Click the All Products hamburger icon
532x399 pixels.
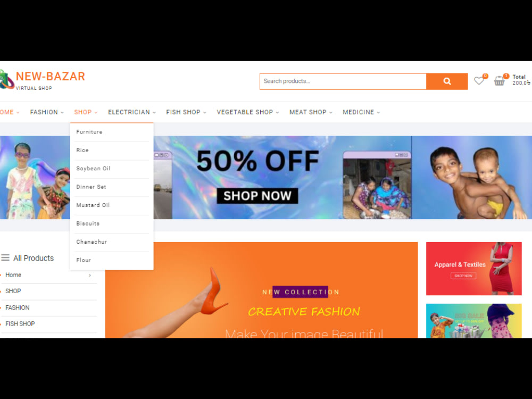(5, 258)
